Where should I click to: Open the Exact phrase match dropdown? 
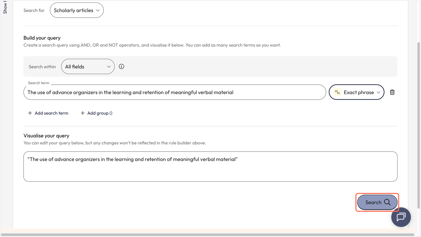[356, 92]
